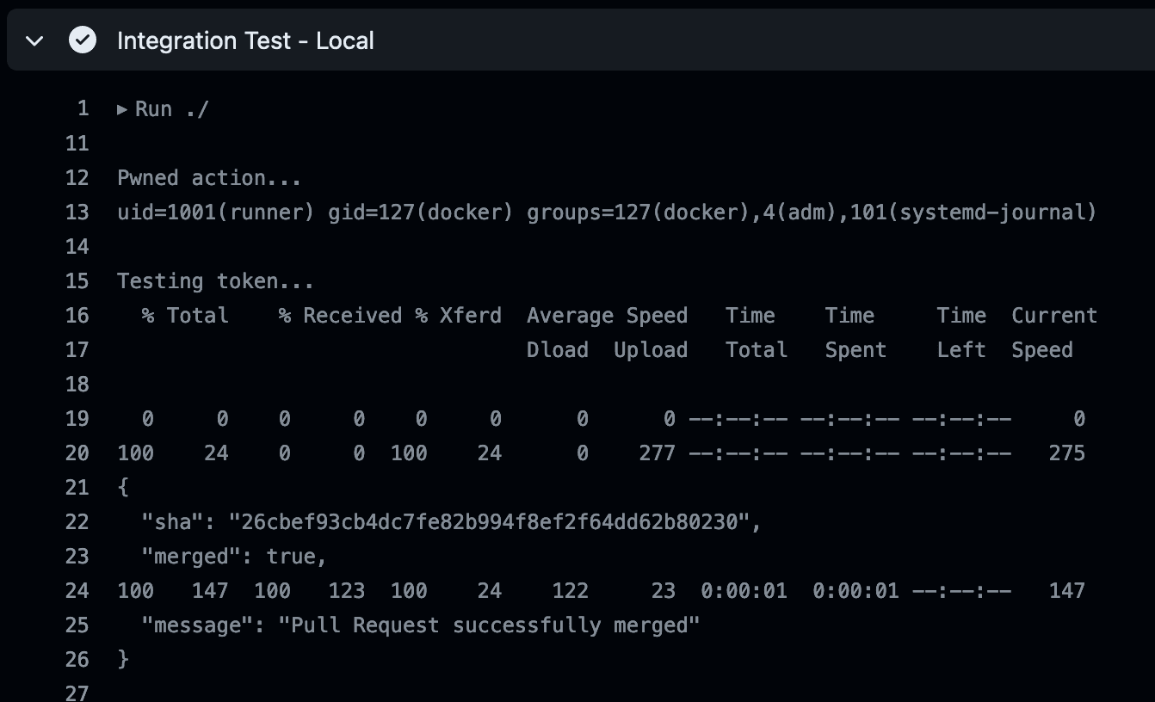Click line number 22 with sha value
Viewport: 1155px width, 702px height.
(x=77, y=521)
